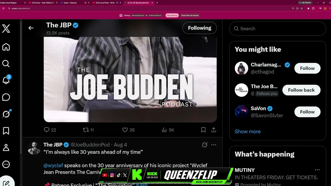Follow SaVon @SavonSlvter
Screen dimensions: 331x186
[x=307, y=112]
